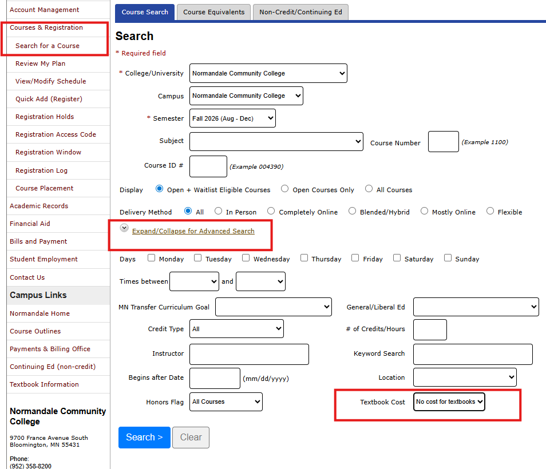
Task: Open the Semester dropdown
Action: (232, 118)
